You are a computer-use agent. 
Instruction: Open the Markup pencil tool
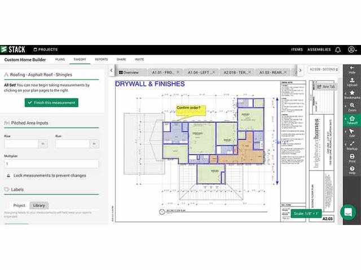coord(351,146)
